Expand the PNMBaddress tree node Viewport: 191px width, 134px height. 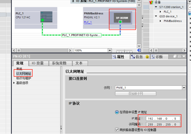pyautogui.click(x=160, y=21)
